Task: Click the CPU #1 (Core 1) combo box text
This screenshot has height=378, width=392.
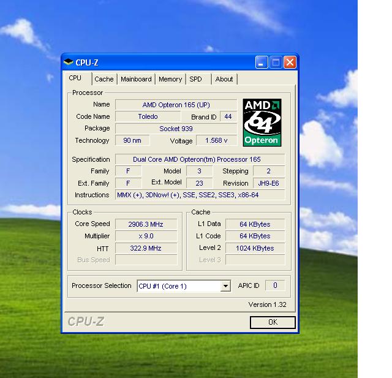Action: coord(163,286)
